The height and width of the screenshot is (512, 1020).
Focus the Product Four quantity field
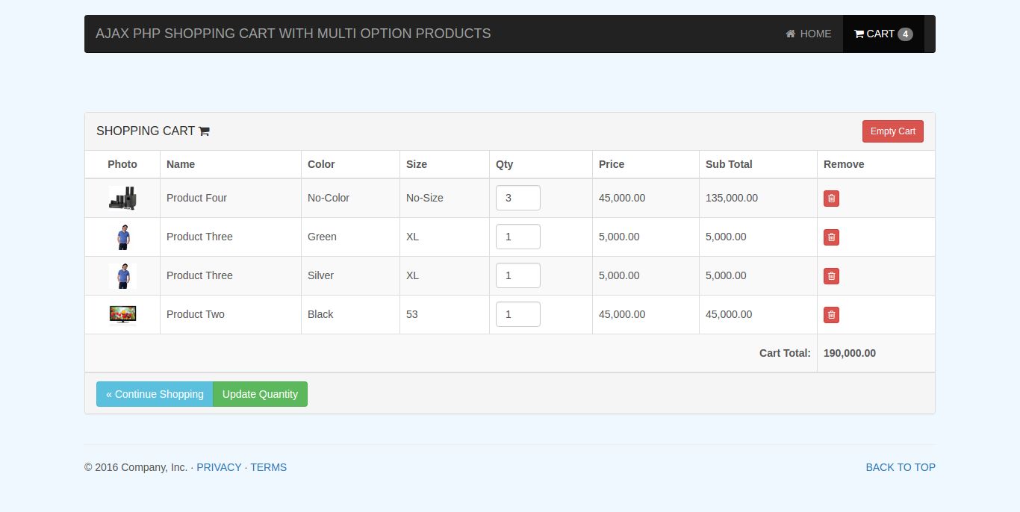517,198
